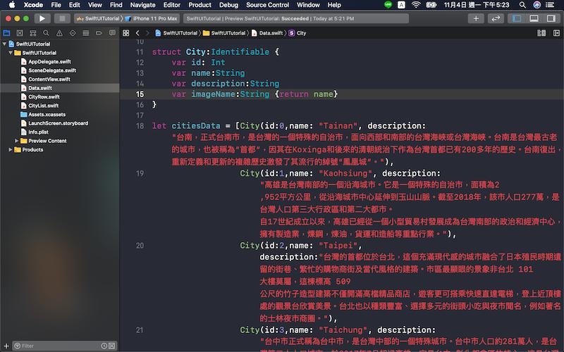The height and width of the screenshot is (352, 564).
Task: Open the Xcode menu
Action: point(33,5)
